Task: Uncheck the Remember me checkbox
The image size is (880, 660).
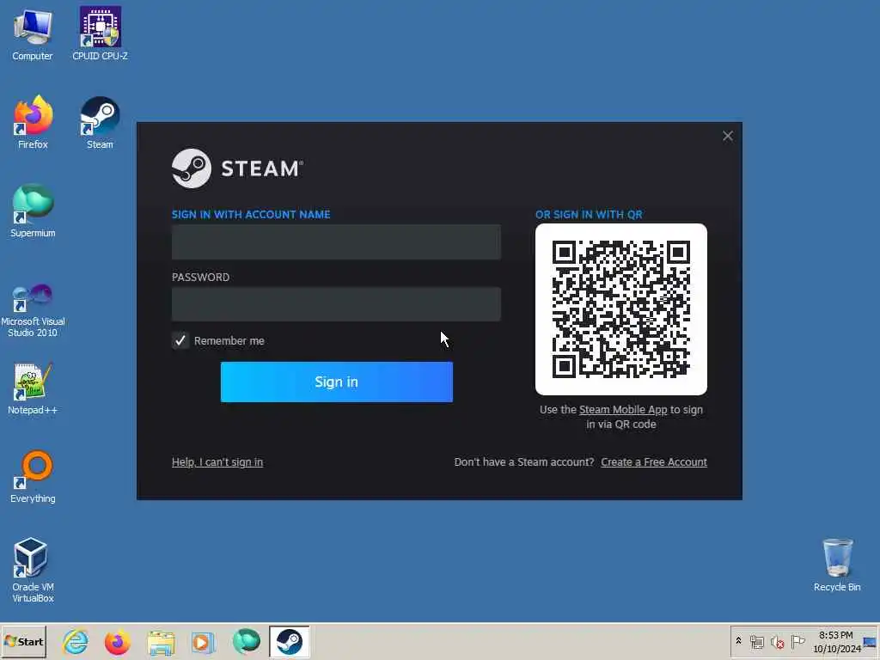Action: [180, 340]
